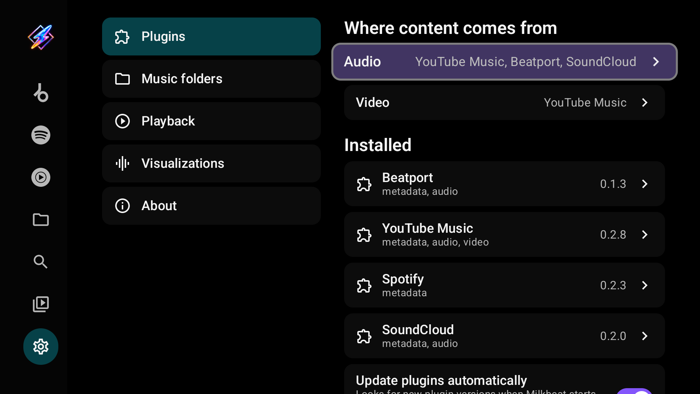Viewport: 700px width, 394px height.
Task: Click the puzzle icon next to SoundCloud
Action: point(364,336)
